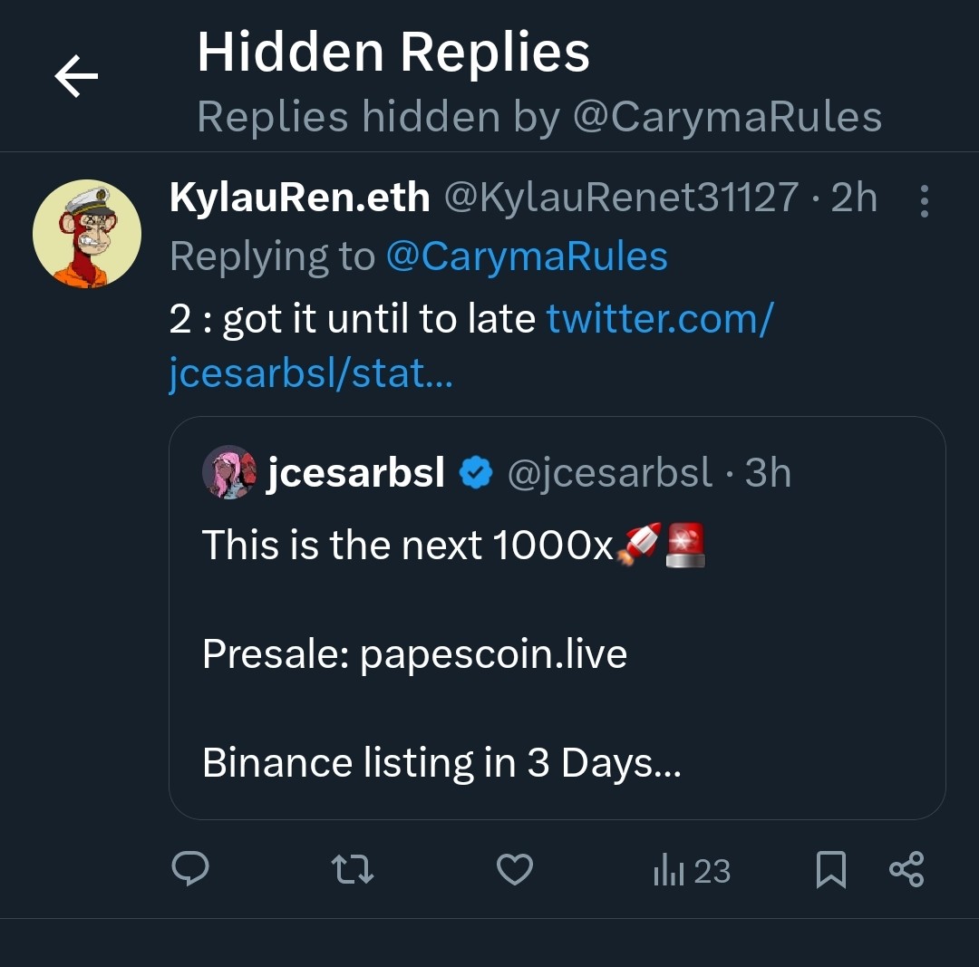Tap the Hidden Replies title

click(x=393, y=53)
